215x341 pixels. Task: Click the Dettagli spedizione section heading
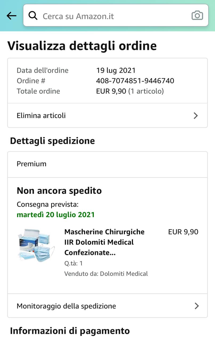[52, 141]
